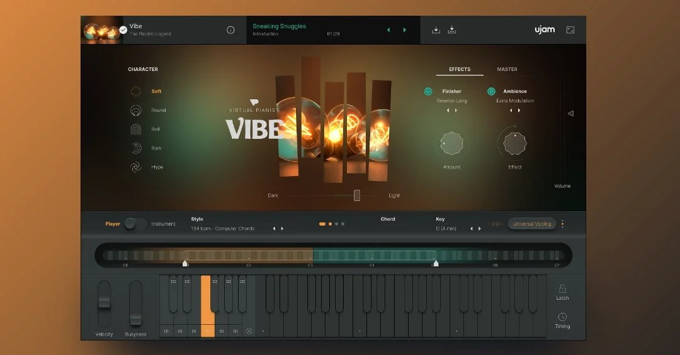The image size is (680, 355).
Task: Click the Timing label
Action: pos(562,327)
